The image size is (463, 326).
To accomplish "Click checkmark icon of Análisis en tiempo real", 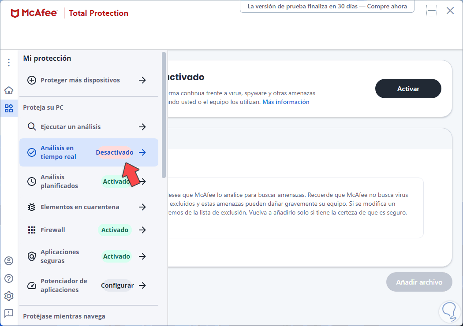I will pyautogui.click(x=32, y=152).
